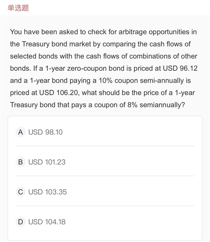Choose the circled letter D option badge

point(20,222)
